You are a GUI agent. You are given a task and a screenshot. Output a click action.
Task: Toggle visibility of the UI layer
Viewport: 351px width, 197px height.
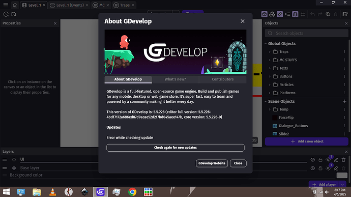tap(313, 160)
